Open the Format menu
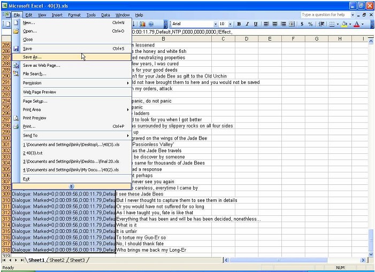This screenshot has height=272, width=375. (x=74, y=15)
